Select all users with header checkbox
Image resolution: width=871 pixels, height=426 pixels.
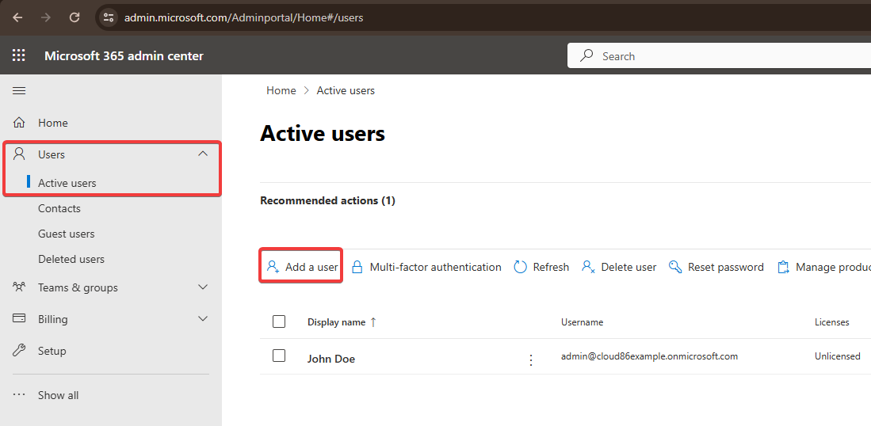coord(279,321)
